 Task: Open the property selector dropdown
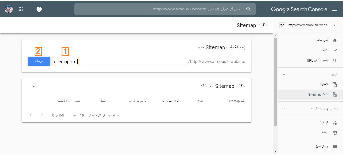[334, 25]
